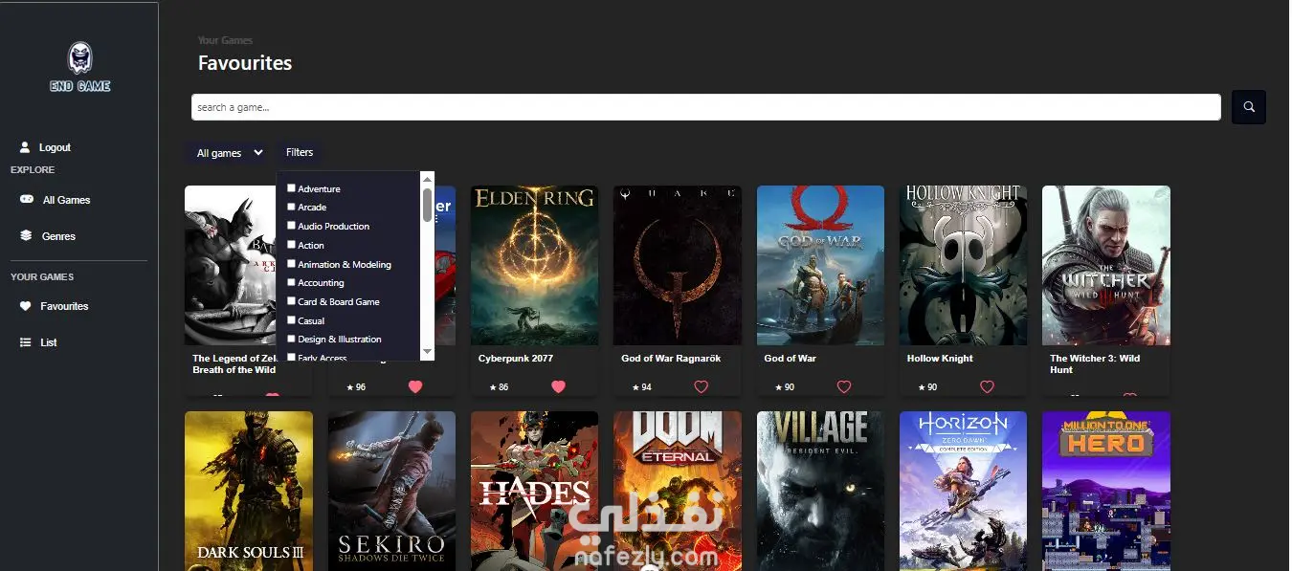Open the Hollow Knight cover image
The height and width of the screenshot is (571, 1292).
click(x=964, y=265)
